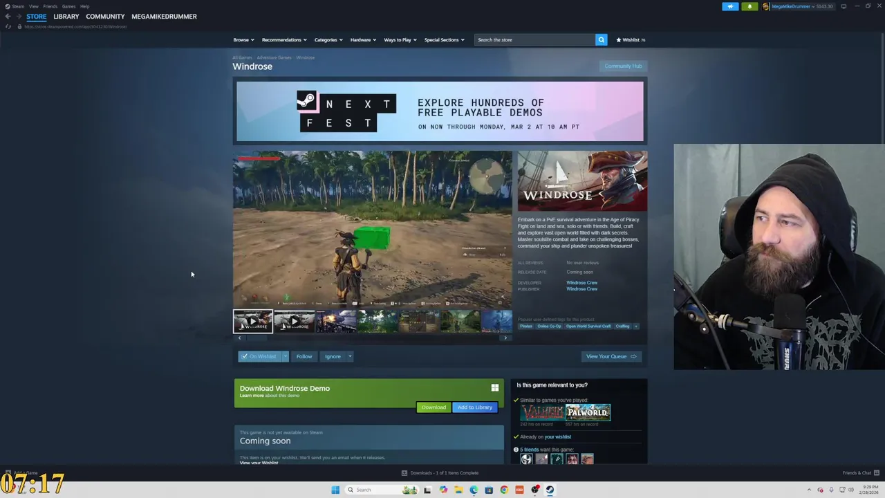The width and height of the screenshot is (885, 498).
Task: Click the Valheim similar game image
Action: point(542,412)
